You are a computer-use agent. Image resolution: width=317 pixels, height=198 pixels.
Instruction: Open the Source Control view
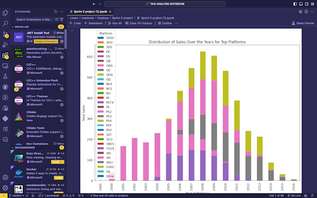[6, 34]
